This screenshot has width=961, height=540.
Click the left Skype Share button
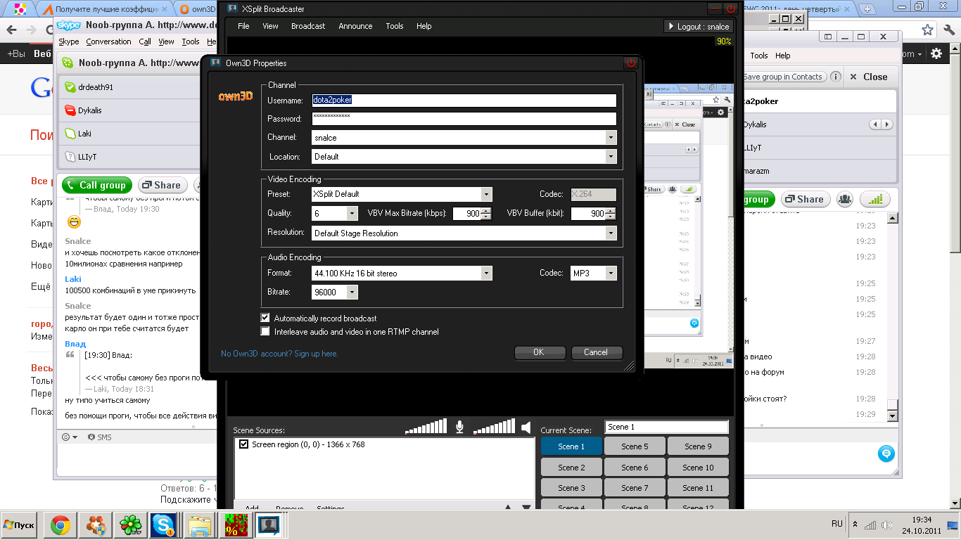(x=162, y=185)
